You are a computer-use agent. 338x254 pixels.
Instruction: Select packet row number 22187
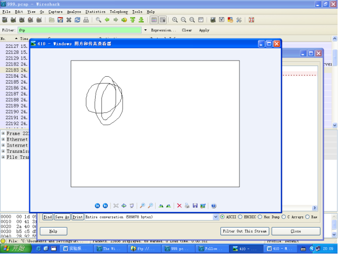tap(15, 94)
